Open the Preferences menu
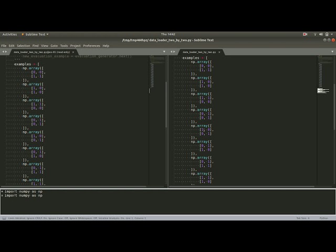This screenshot has width=336, height=252. 91,46
